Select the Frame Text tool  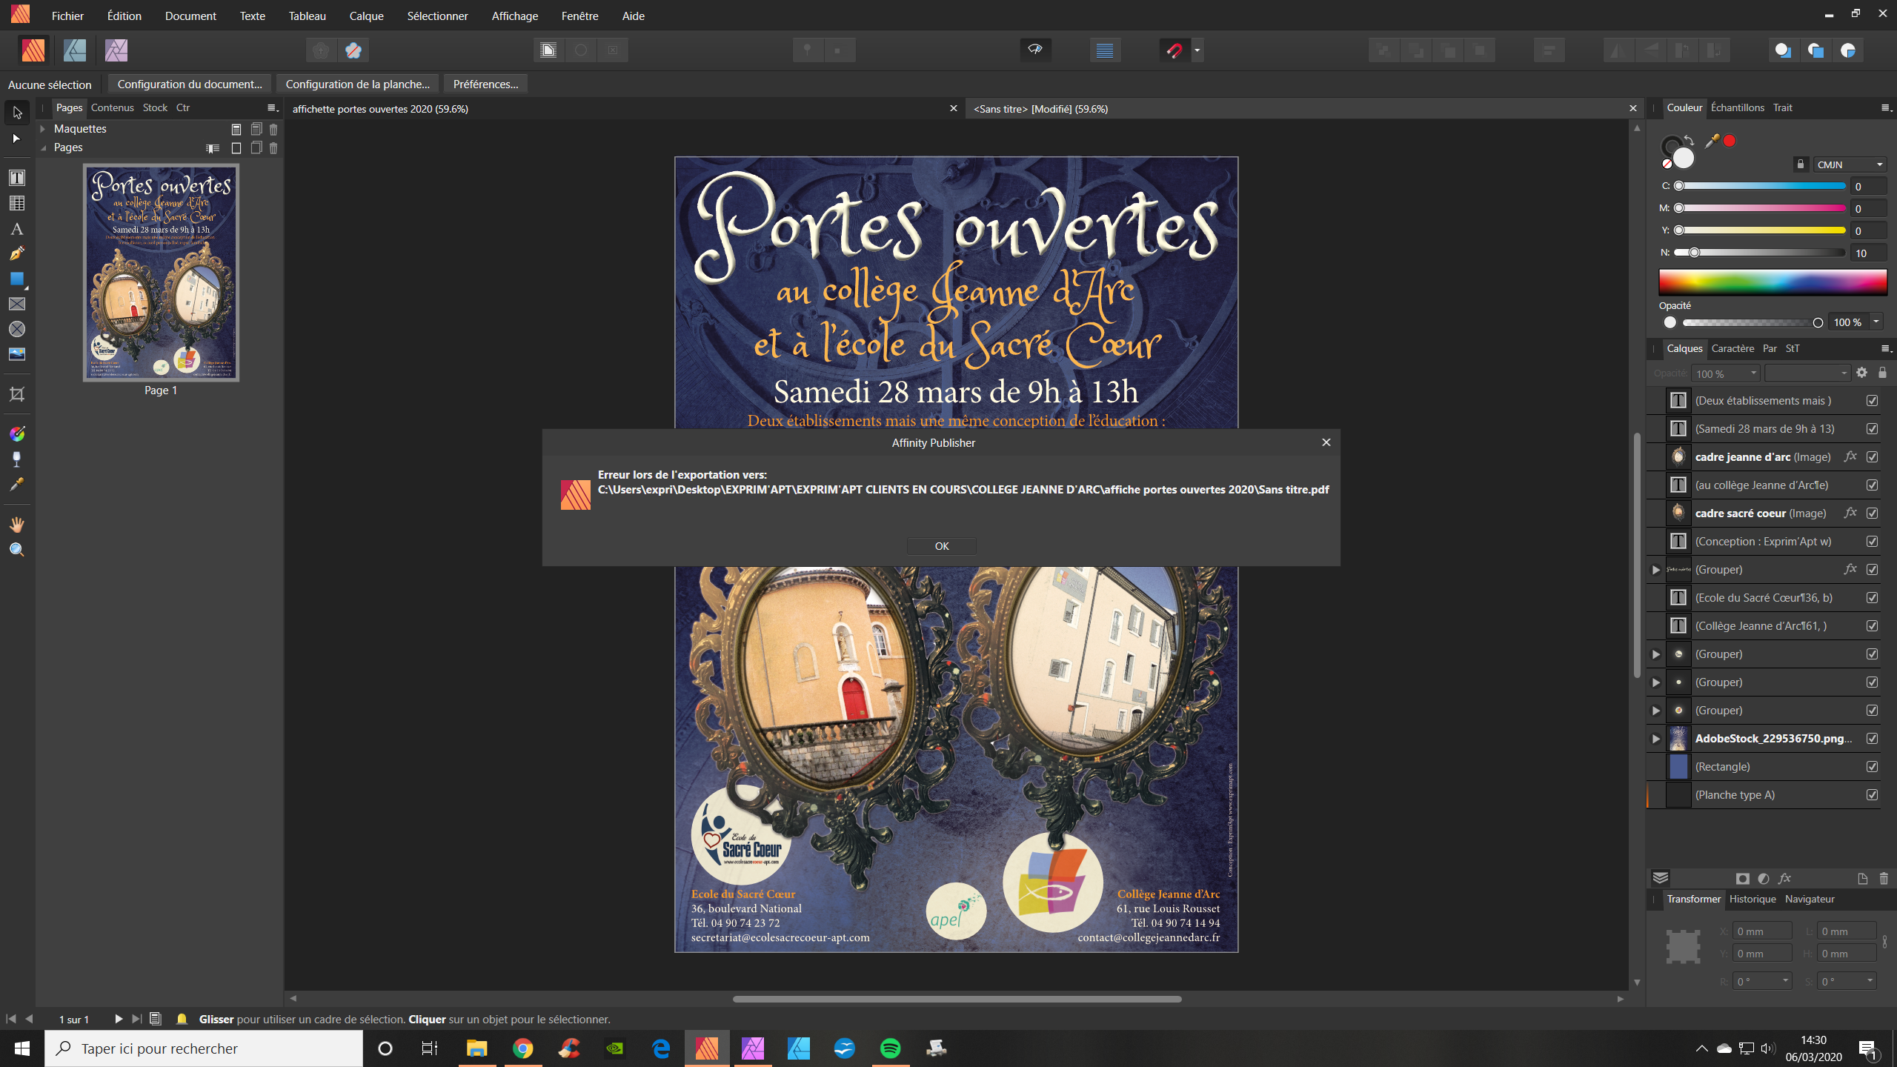point(16,178)
